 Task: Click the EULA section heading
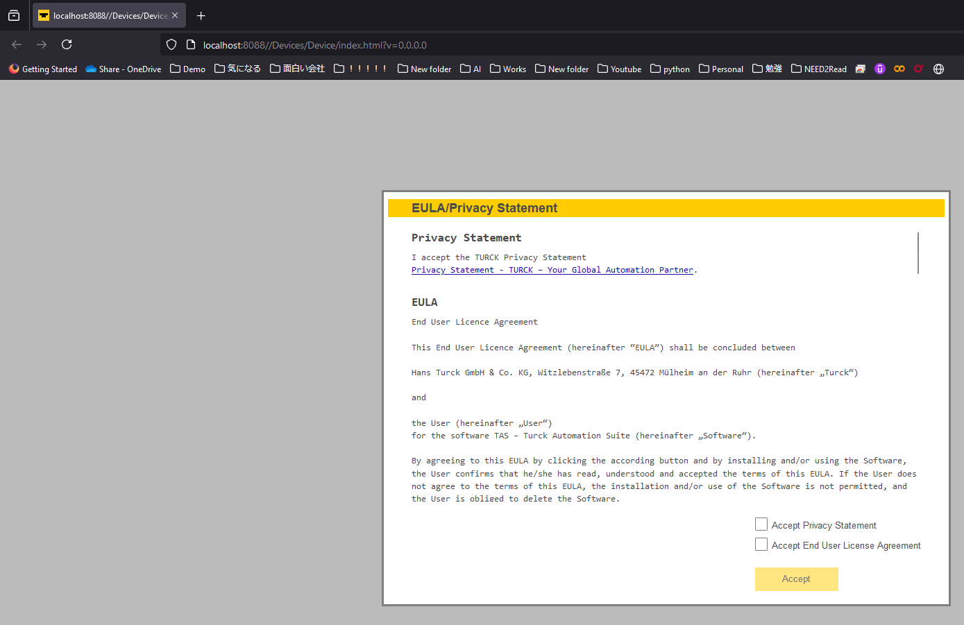coord(425,302)
